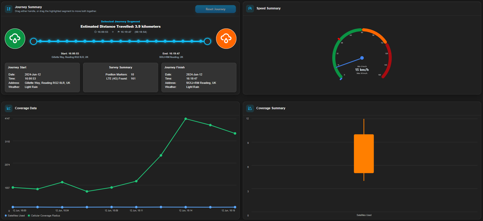The height and width of the screenshot is (221, 483).
Task: Click the Satellites Used x-axis label in Coverage Summary
Action: [x=364, y=215]
